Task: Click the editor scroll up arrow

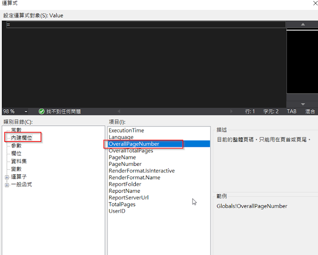Action: click(303, 24)
